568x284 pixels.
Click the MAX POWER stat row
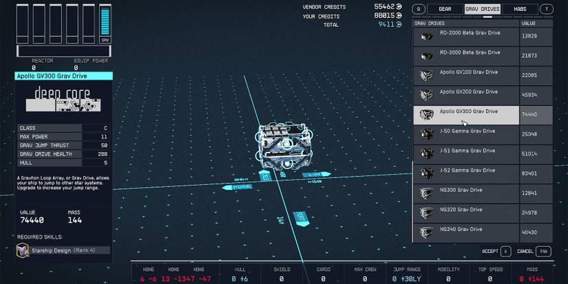click(x=63, y=137)
